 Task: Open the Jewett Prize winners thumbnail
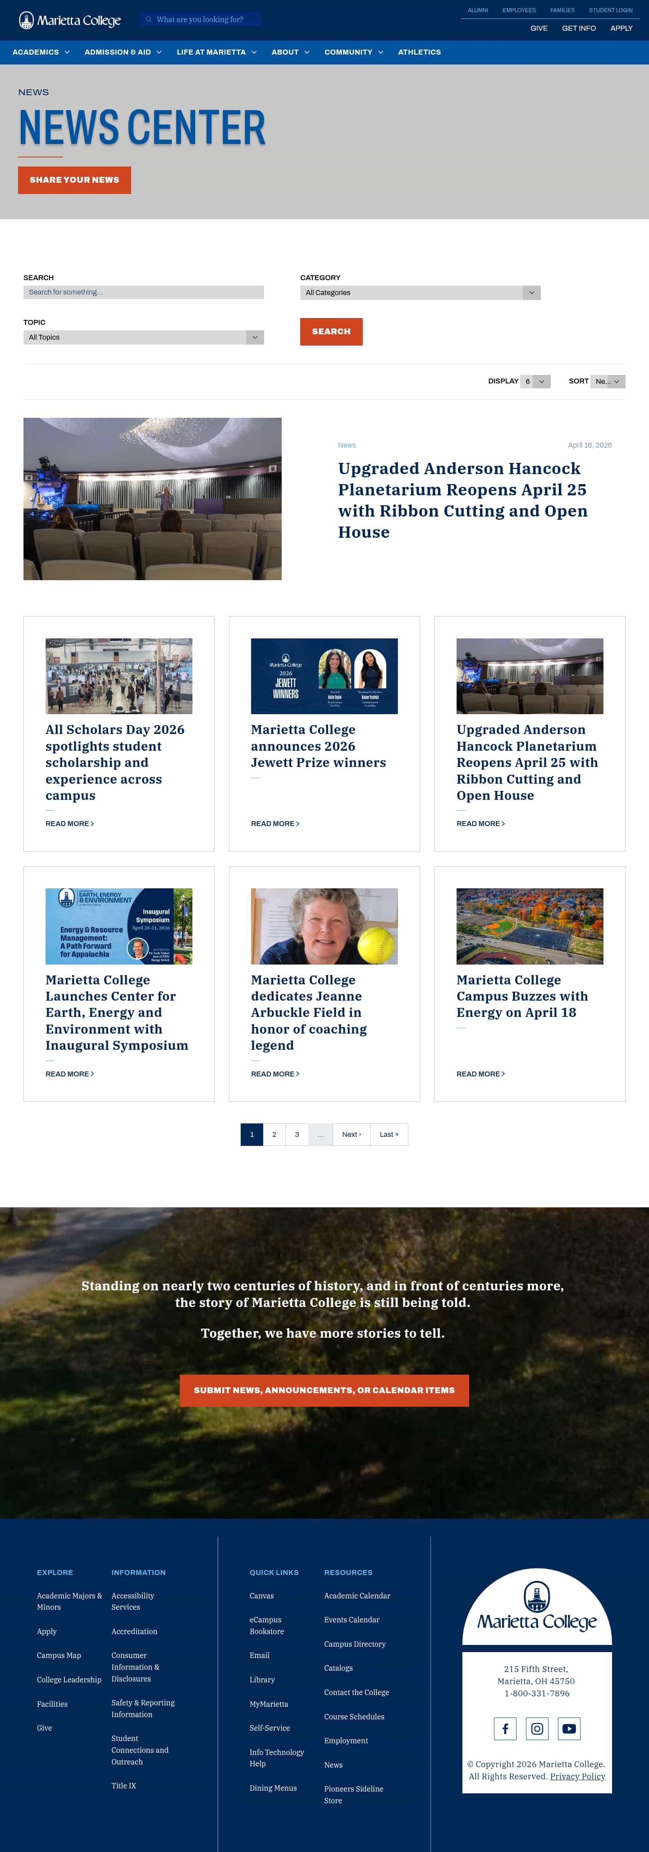(x=324, y=676)
